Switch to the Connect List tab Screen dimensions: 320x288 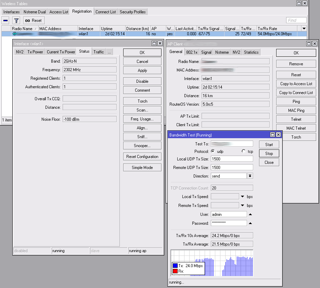point(105,12)
